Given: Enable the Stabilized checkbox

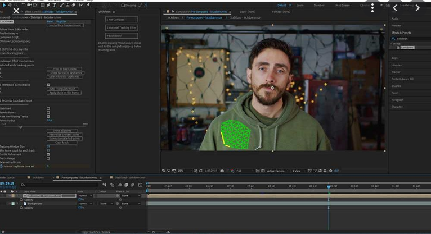Looking at the screenshot, I should point(48,108).
